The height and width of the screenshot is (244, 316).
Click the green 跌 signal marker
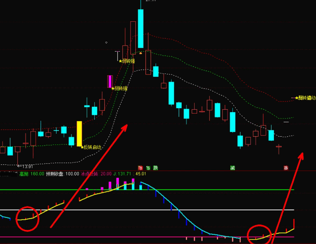coord(156,168)
